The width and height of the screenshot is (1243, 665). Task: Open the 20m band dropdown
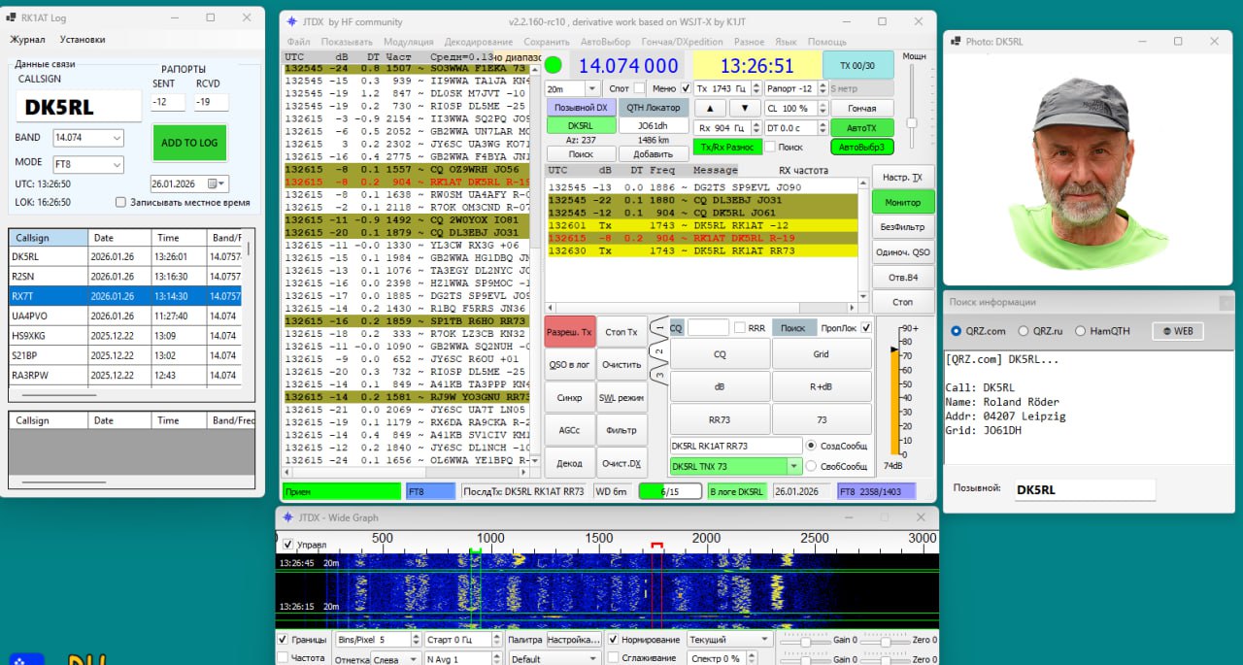[x=592, y=88]
